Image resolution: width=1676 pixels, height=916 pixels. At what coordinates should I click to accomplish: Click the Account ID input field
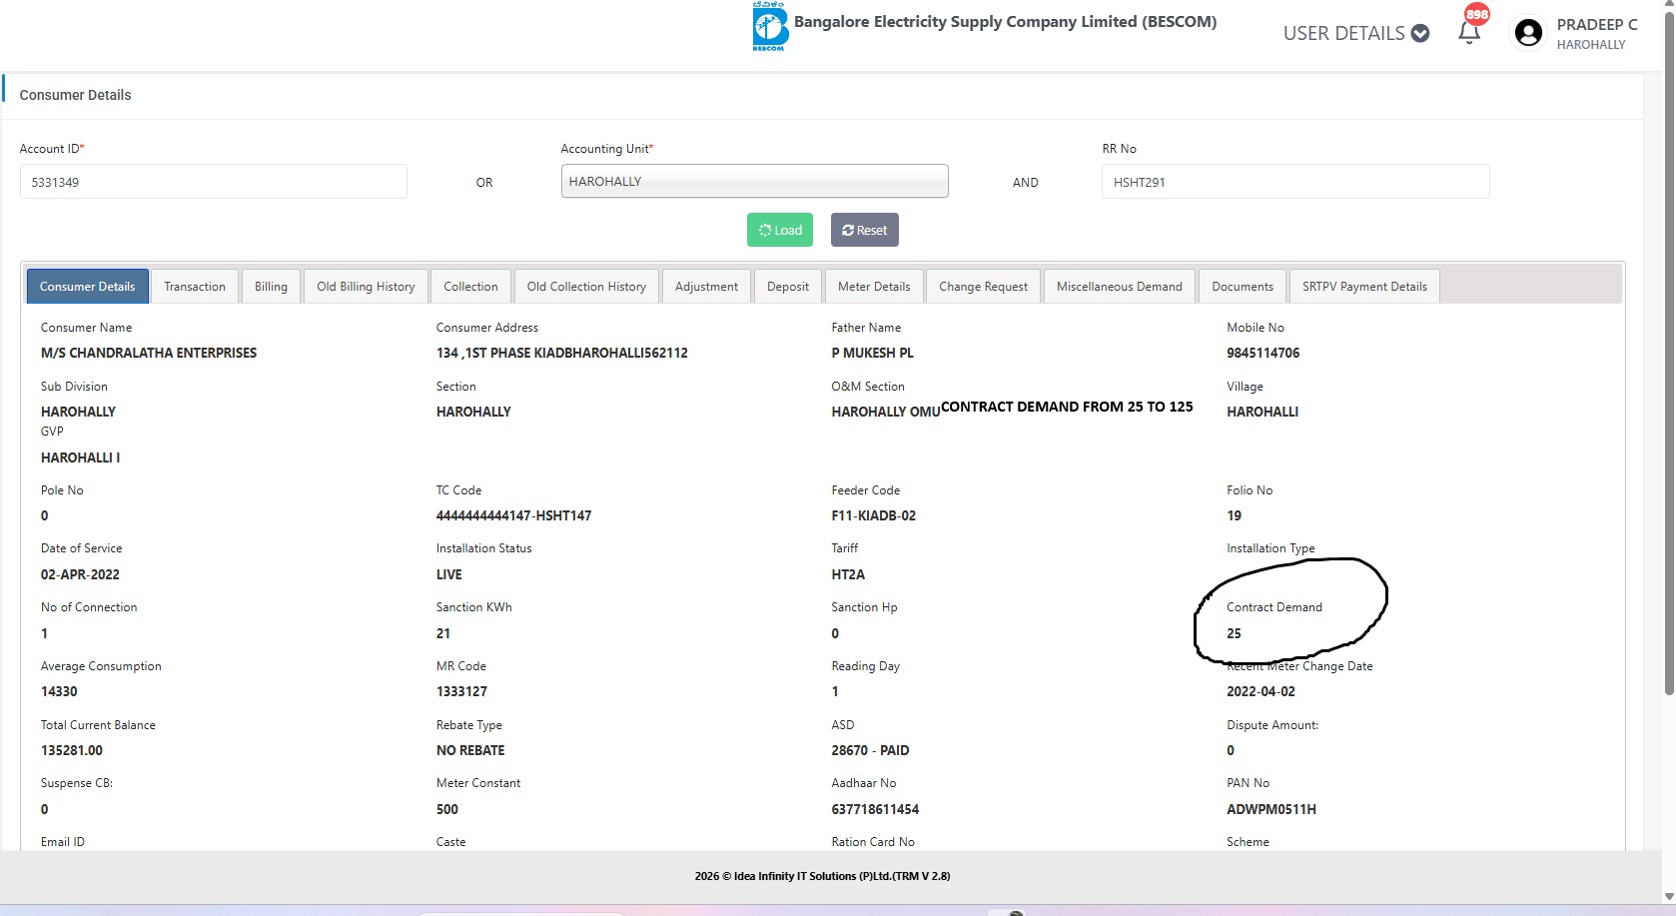(x=213, y=182)
